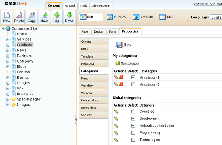222x145 pixels.
Task: Click the Home page document icon
Action: [x=14, y=34]
